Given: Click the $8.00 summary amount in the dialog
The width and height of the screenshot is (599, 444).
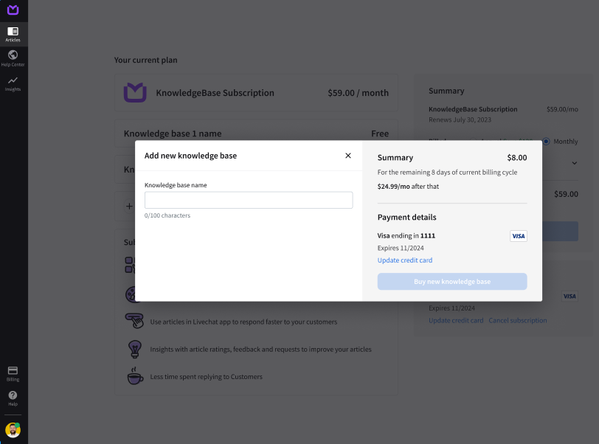Looking at the screenshot, I should (x=517, y=158).
